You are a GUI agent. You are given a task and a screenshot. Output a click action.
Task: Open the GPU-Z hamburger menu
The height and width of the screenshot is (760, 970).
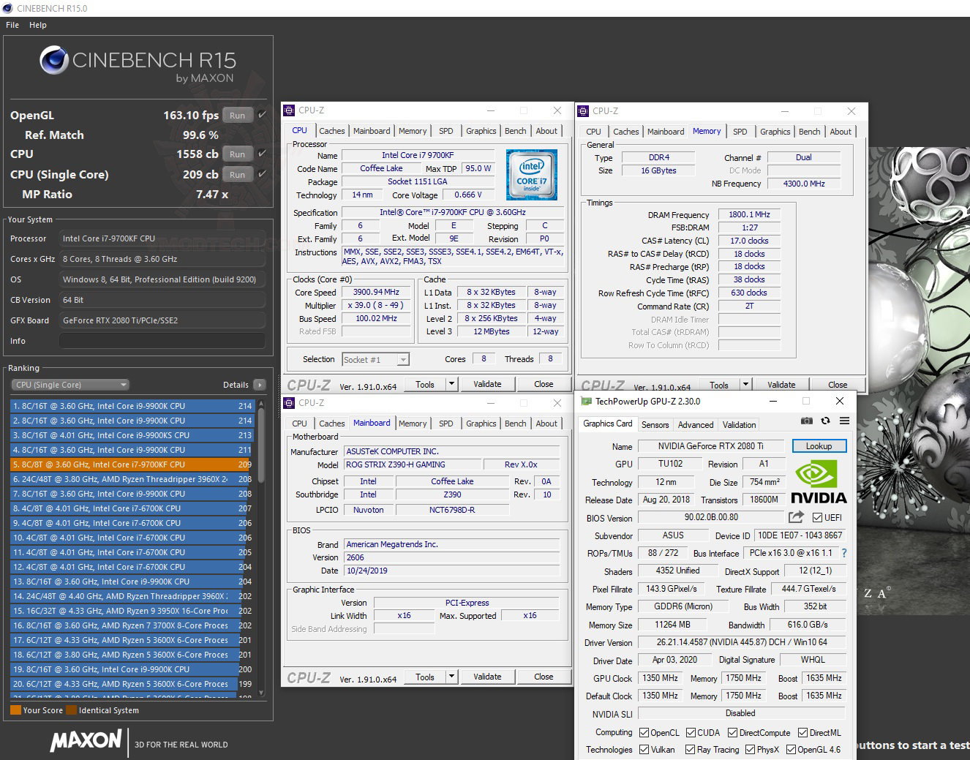pyautogui.click(x=844, y=421)
